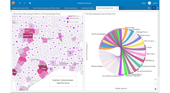
Task: Click the City Lights segment label
Action: pos(136,29)
